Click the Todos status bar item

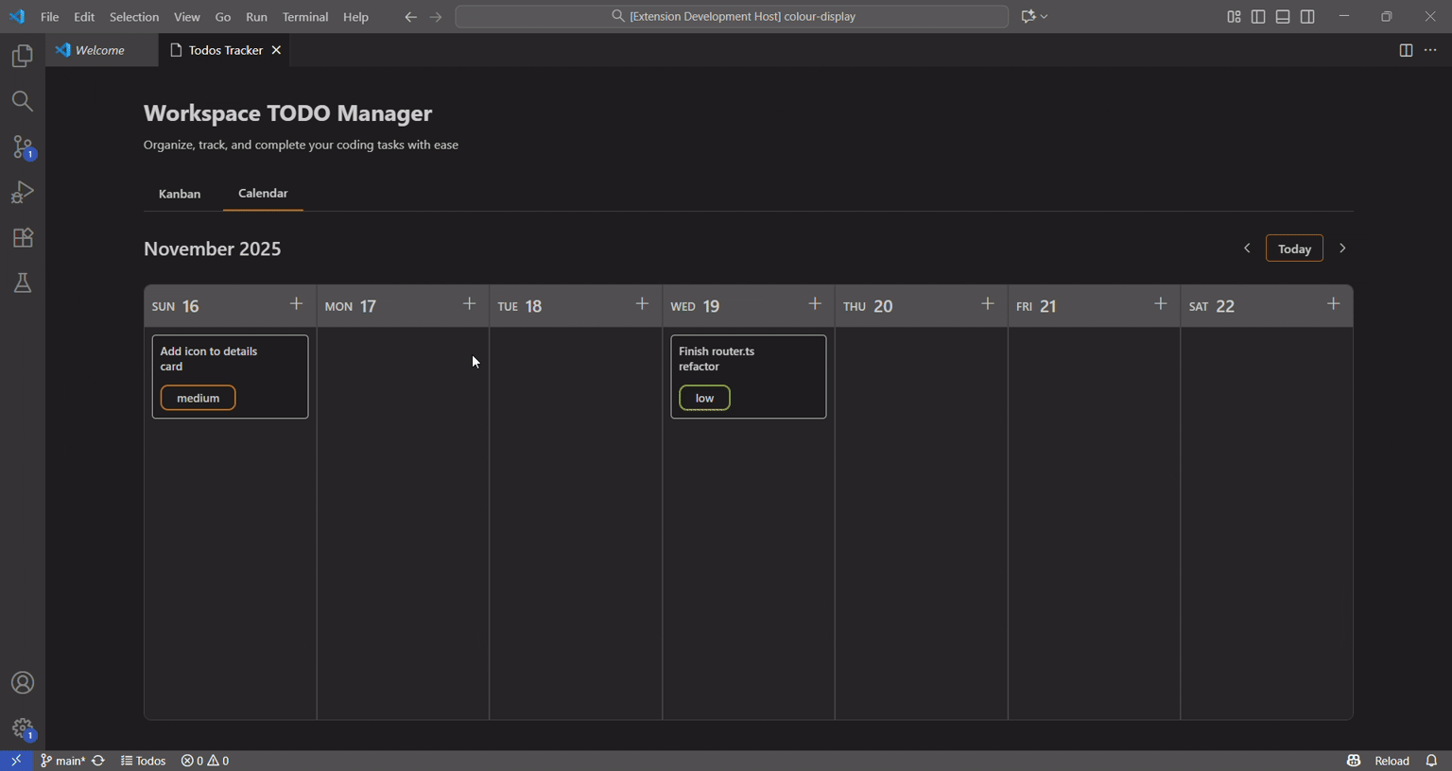(143, 761)
